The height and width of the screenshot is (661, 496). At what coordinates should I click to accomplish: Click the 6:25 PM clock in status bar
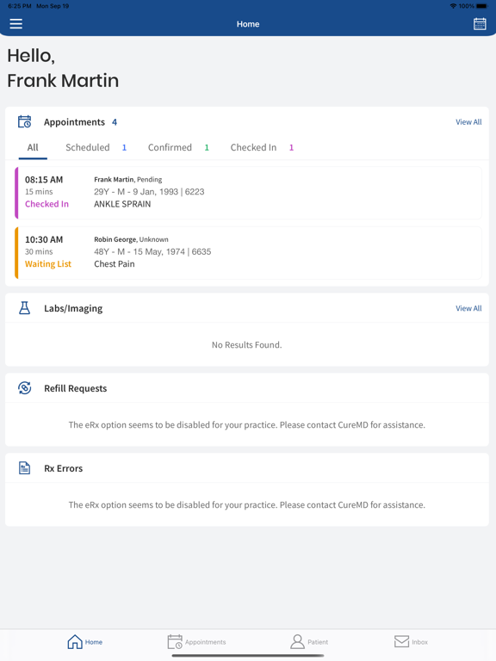21,6
